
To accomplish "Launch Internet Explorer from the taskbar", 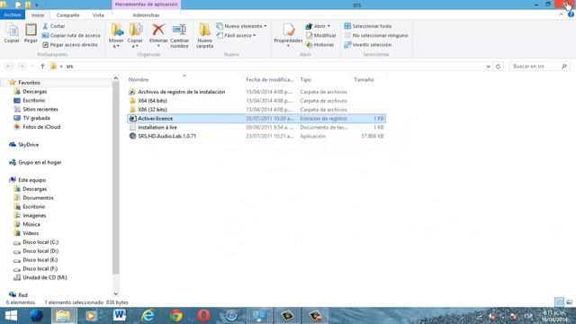I will (x=148, y=316).
